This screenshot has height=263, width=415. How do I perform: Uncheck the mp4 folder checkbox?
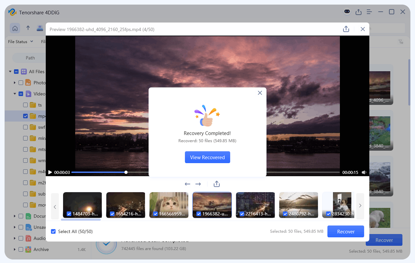pos(25,116)
